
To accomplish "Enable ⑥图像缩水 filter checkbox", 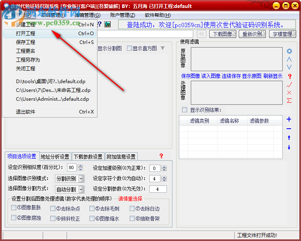I will click(x=92, y=219).
